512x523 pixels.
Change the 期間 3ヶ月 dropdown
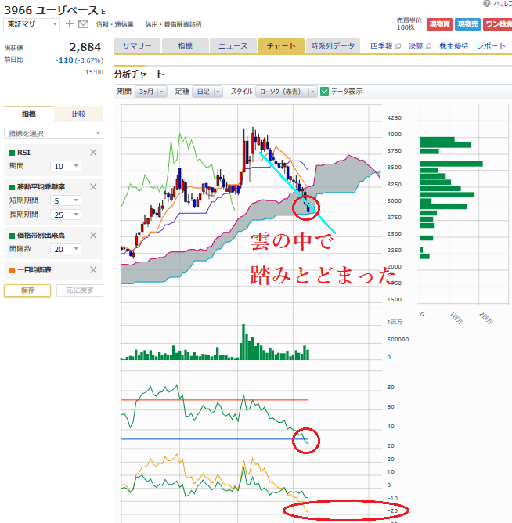coord(151,92)
